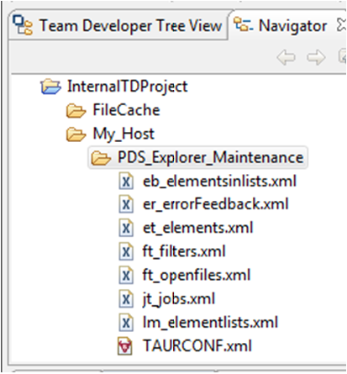Select eb_elementsinlists.xml file
Image resolution: width=347 pixels, height=374 pixels.
click(x=219, y=182)
